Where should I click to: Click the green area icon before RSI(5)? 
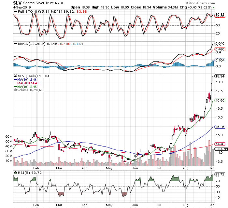(x=15, y=173)
